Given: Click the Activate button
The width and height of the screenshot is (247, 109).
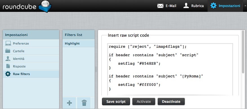Looking at the screenshot, I should coord(144,102).
